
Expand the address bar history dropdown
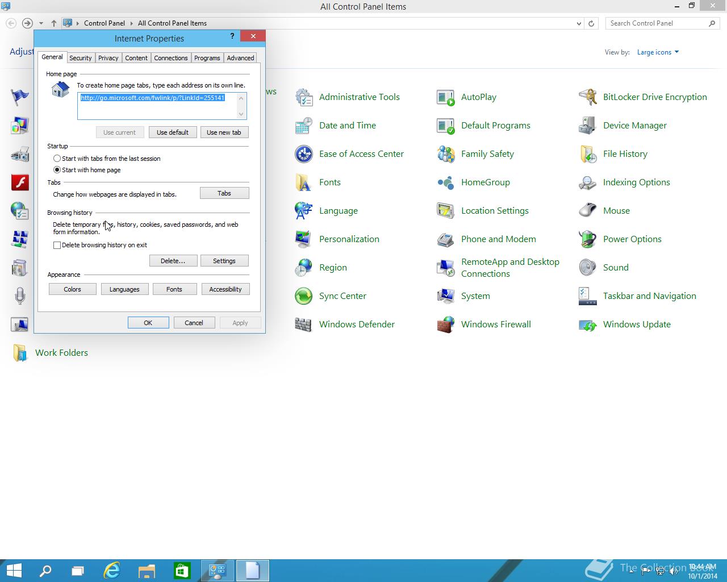click(x=579, y=23)
